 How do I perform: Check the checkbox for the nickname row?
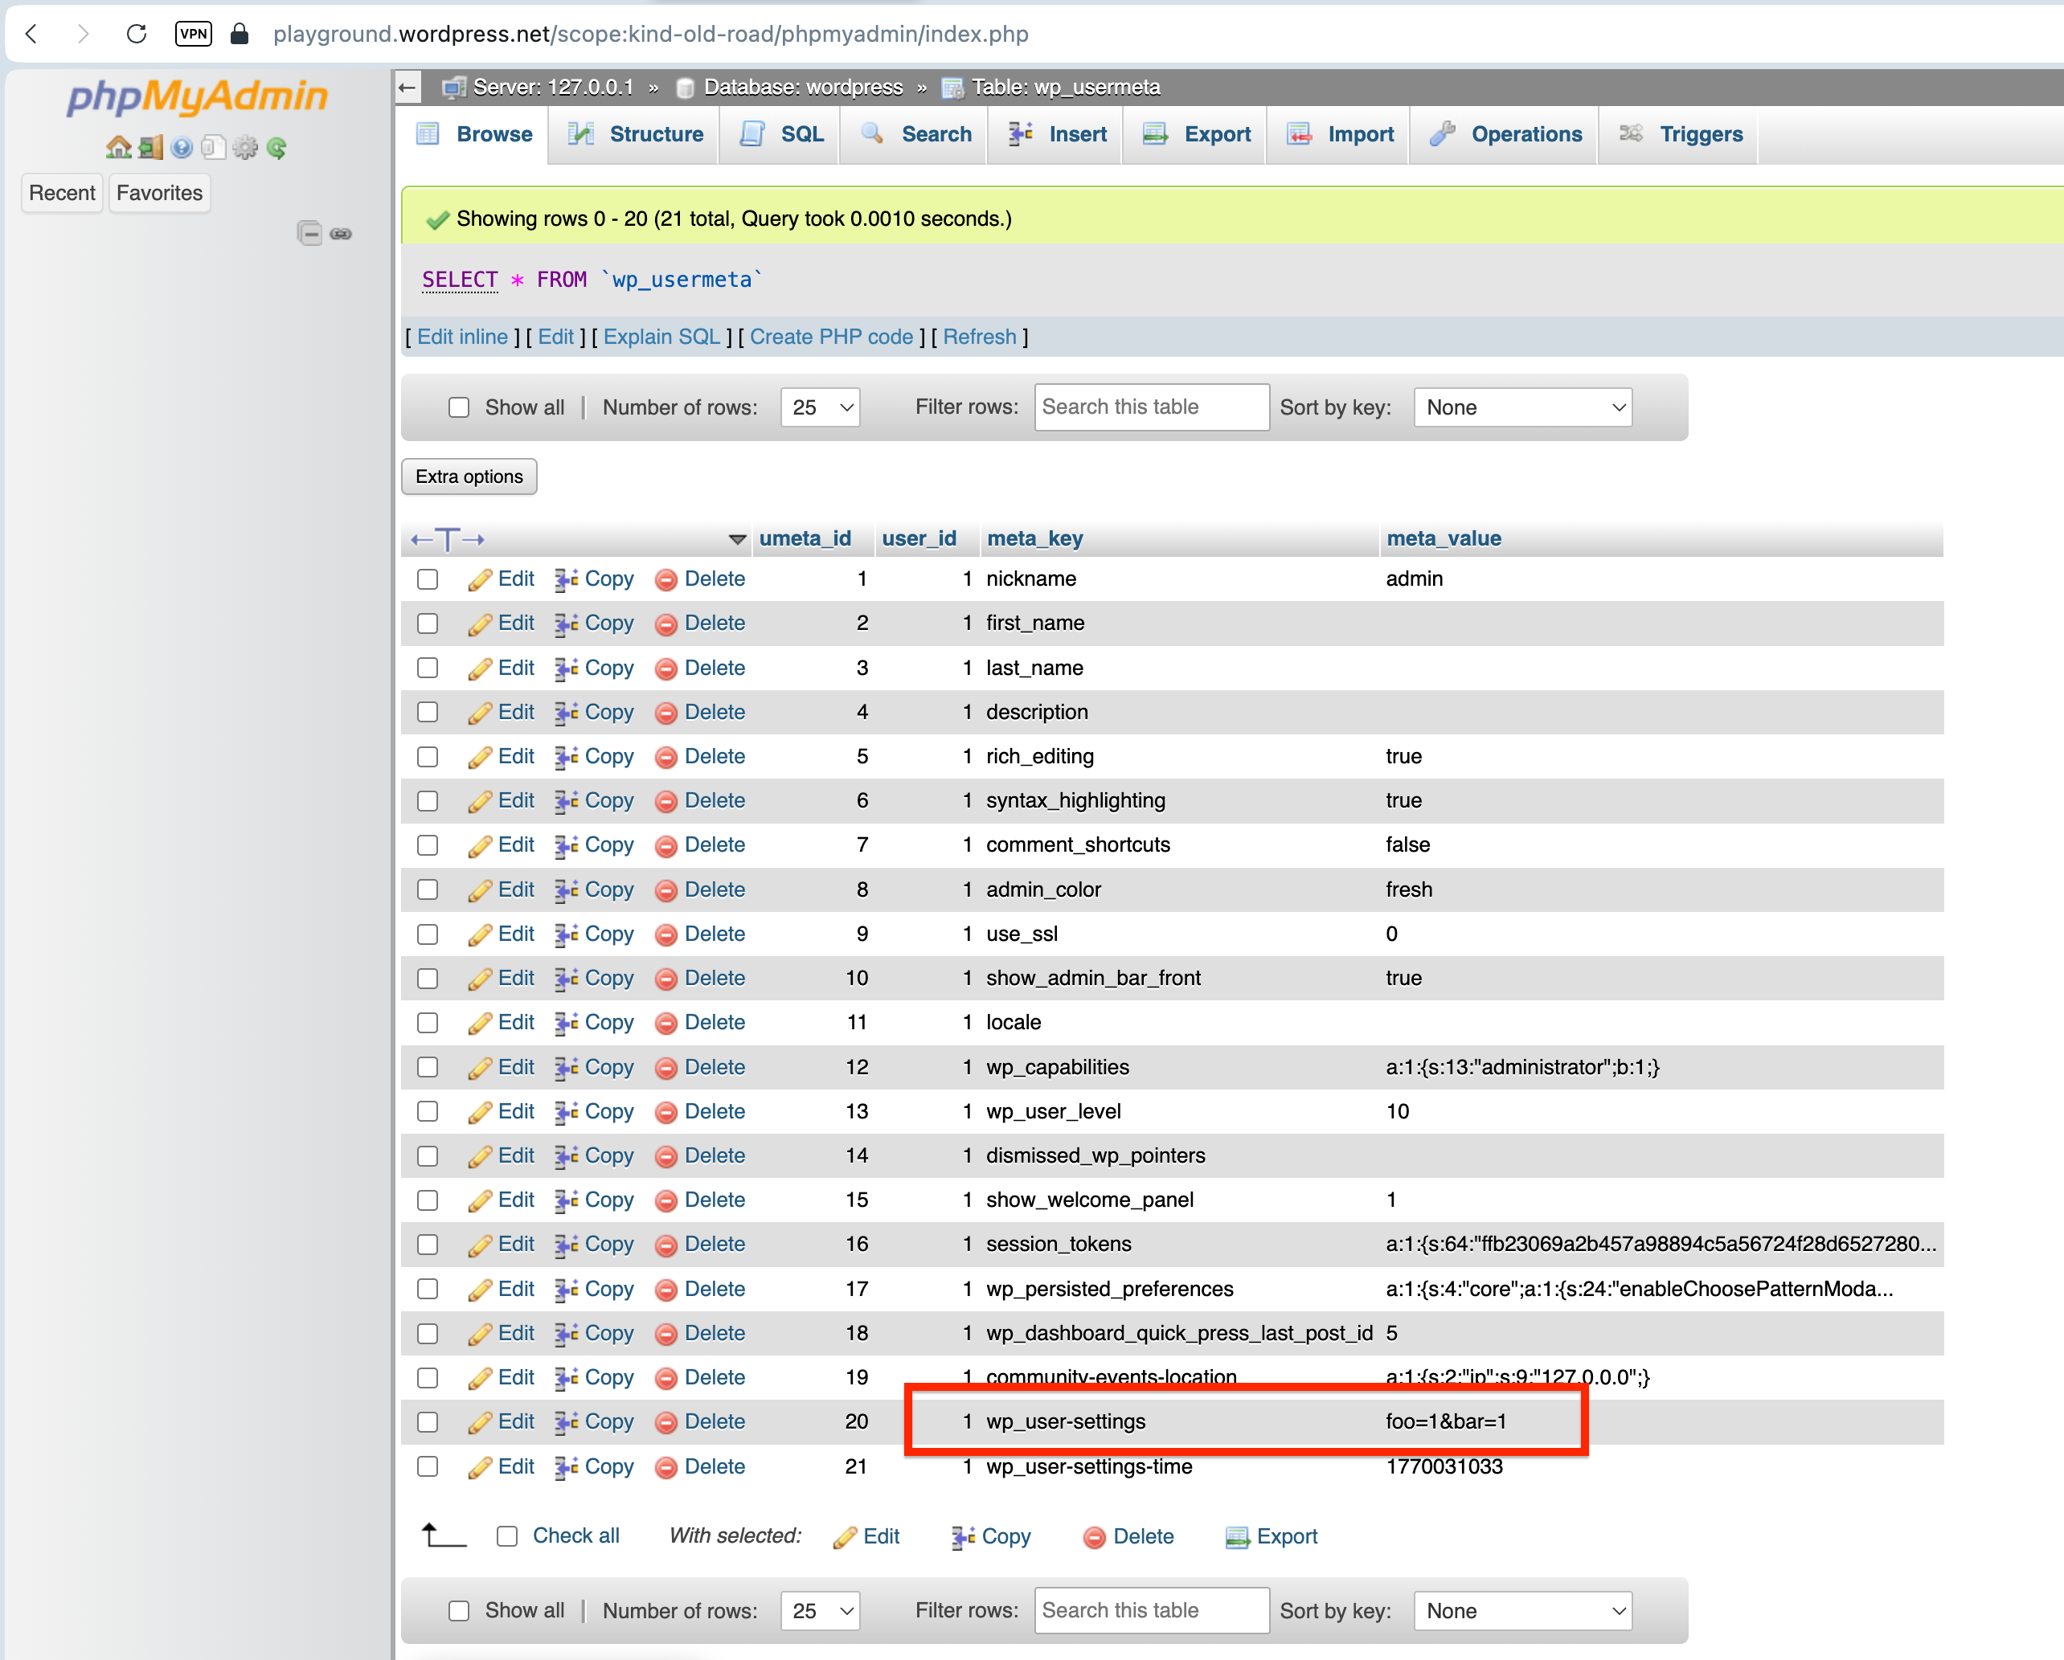(x=428, y=580)
